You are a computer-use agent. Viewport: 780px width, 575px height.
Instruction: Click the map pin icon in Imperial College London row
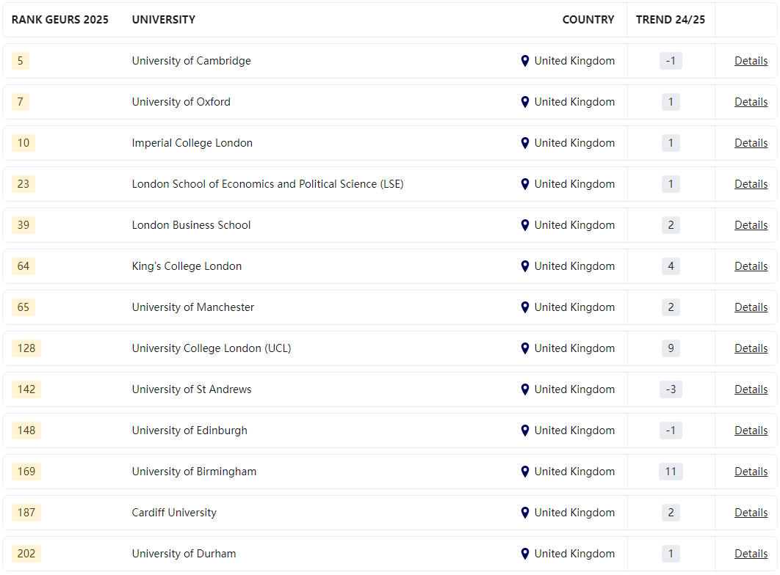(x=525, y=143)
